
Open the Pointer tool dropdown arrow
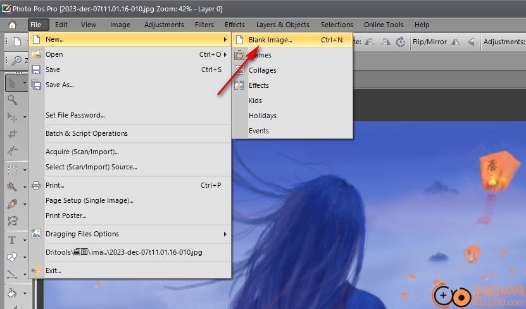point(25,83)
